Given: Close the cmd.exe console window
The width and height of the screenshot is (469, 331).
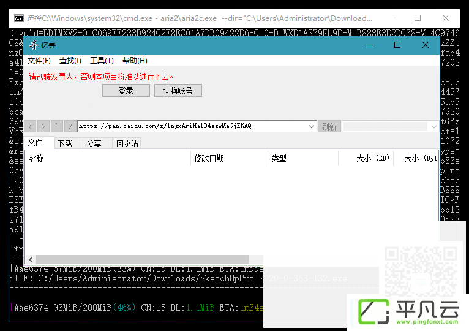Looking at the screenshot, I should 446,18.
